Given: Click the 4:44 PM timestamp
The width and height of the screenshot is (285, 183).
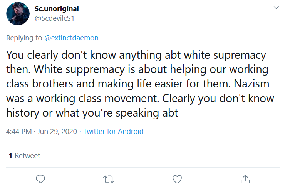Looking at the screenshot, I should 19,132.
